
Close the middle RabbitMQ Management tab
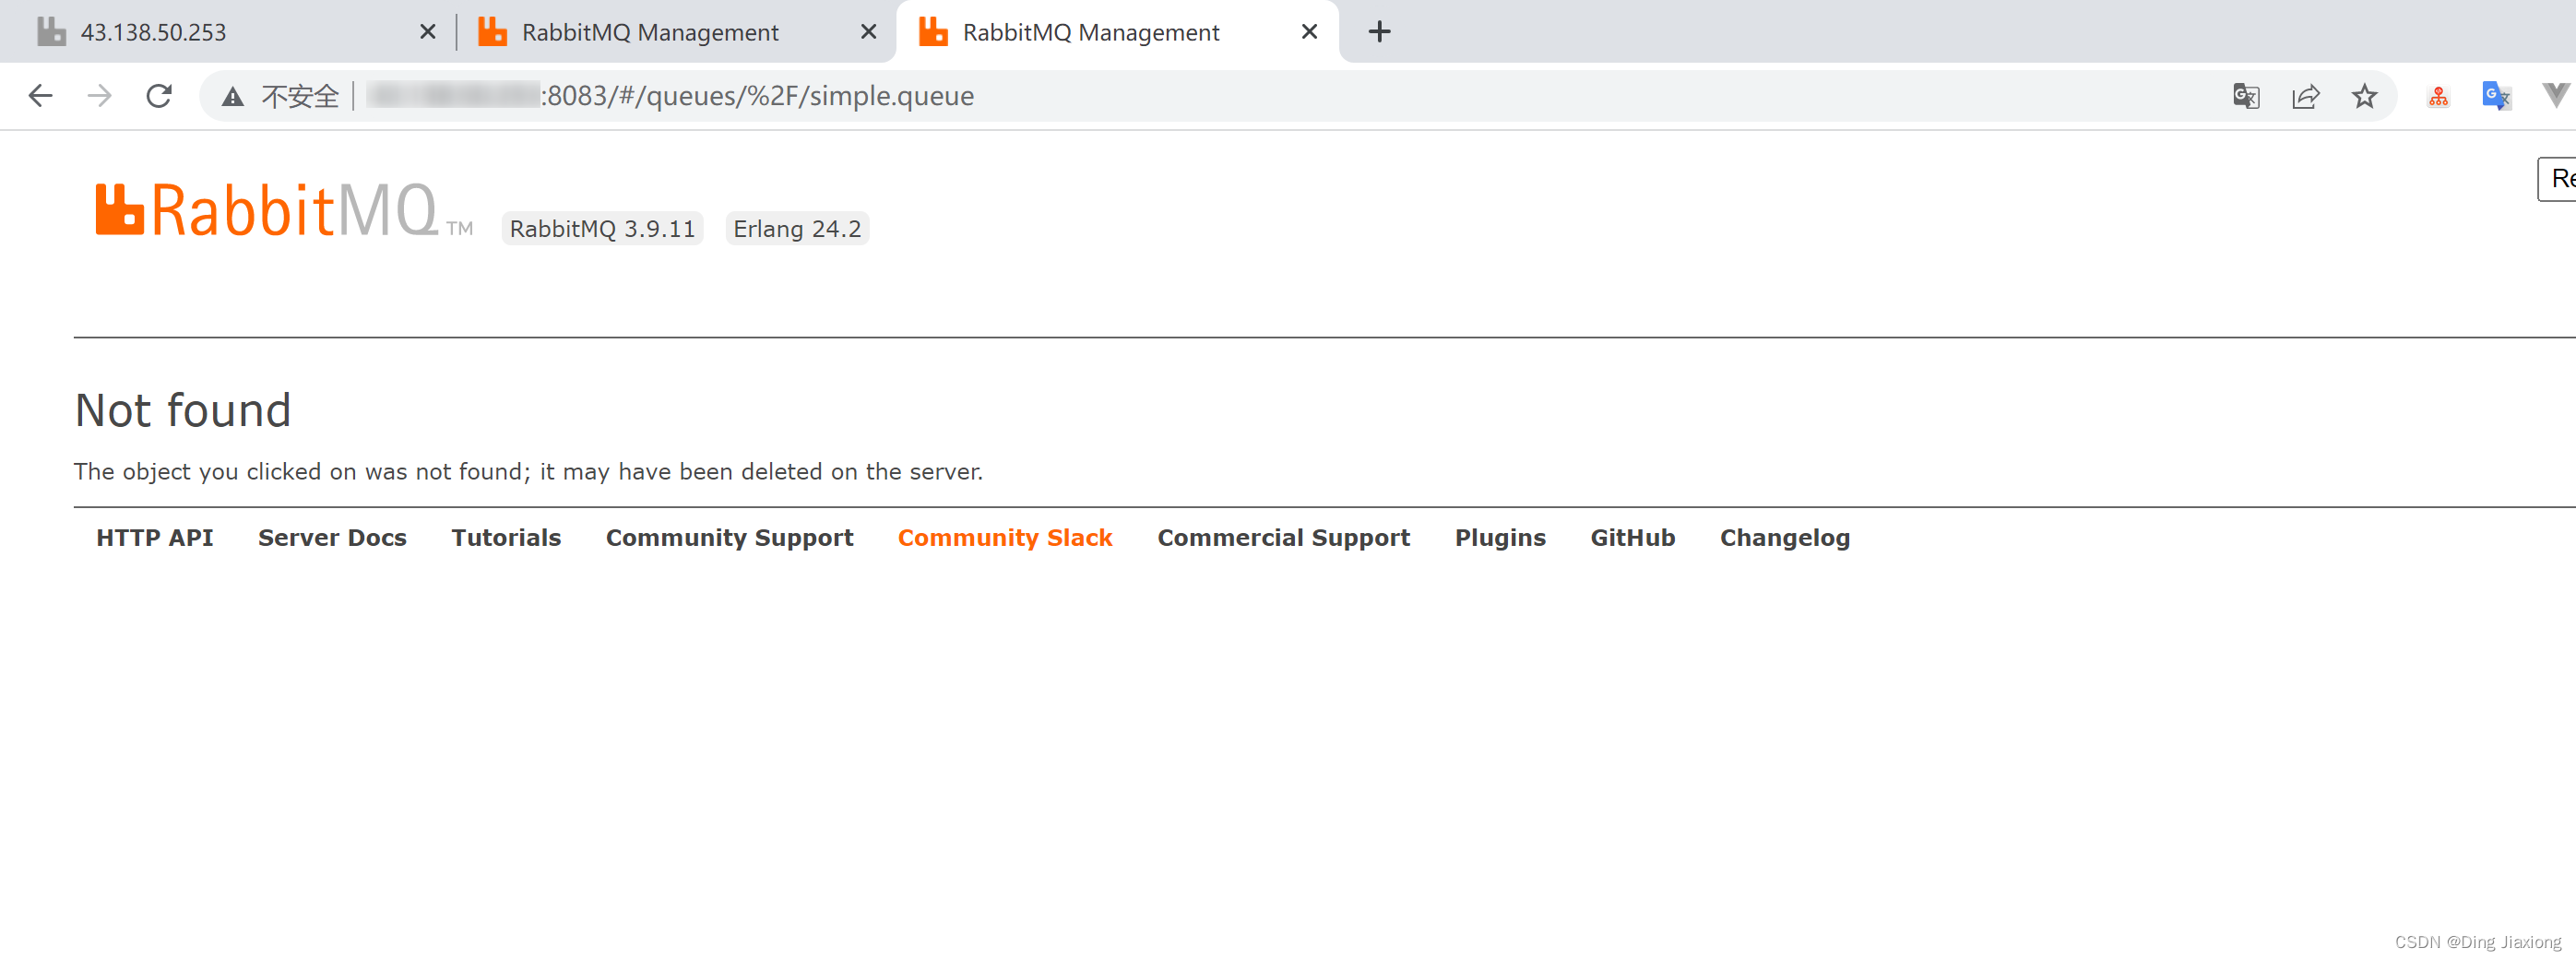pos(869,32)
